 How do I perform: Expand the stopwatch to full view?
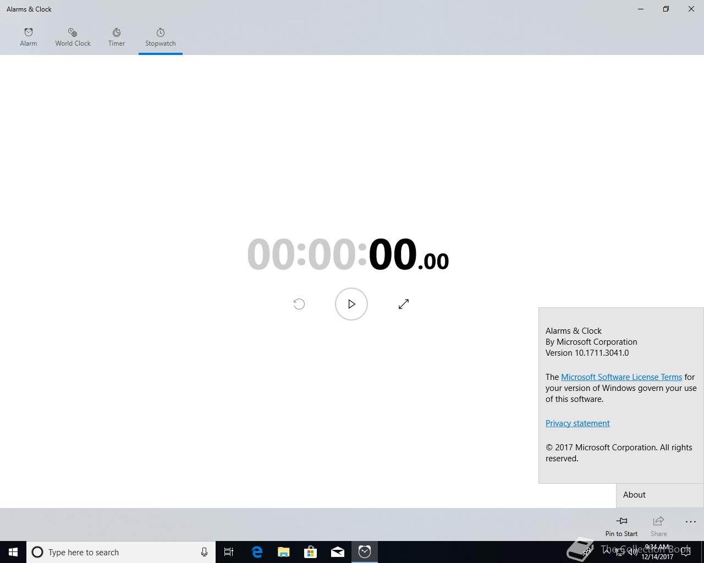point(404,304)
